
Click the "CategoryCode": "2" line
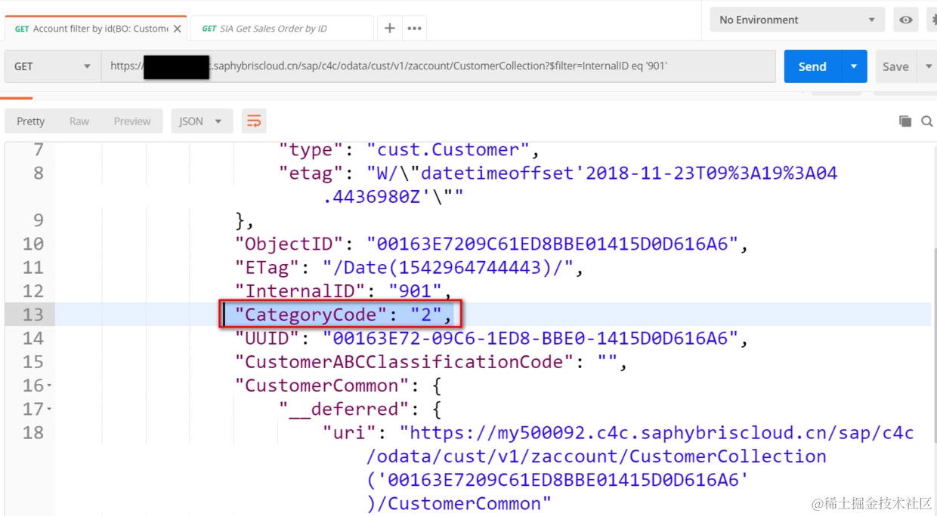(x=344, y=315)
